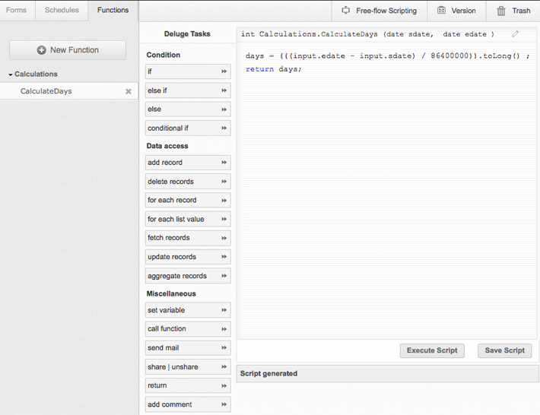Click the arrow icon on 'send mail' task
The image size is (540, 415).
tap(224, 348)
